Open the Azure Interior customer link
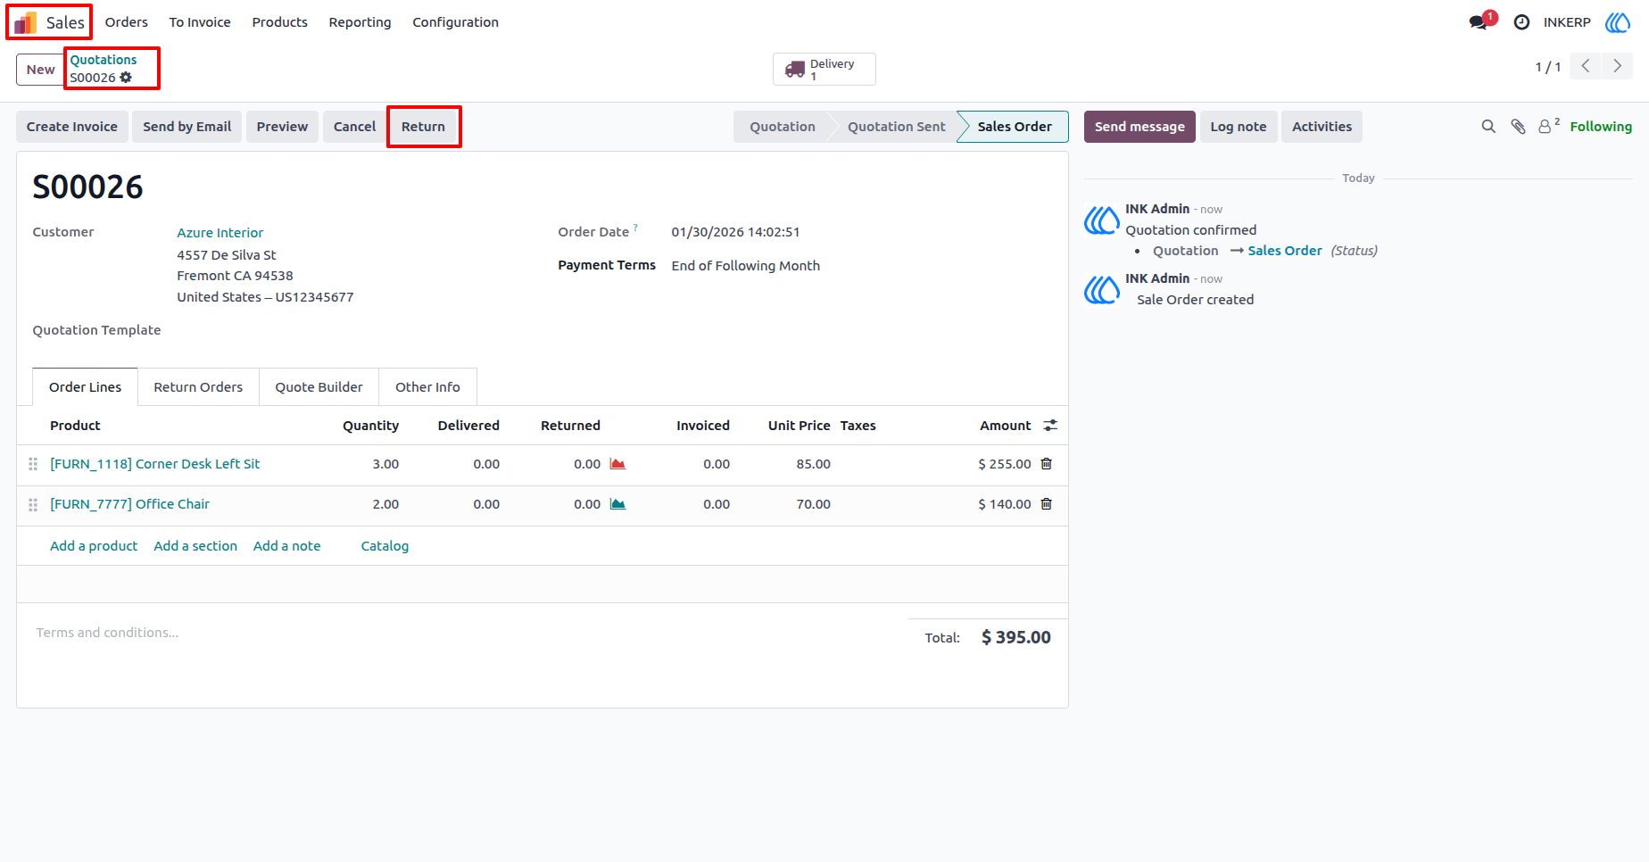 [220, 233]
